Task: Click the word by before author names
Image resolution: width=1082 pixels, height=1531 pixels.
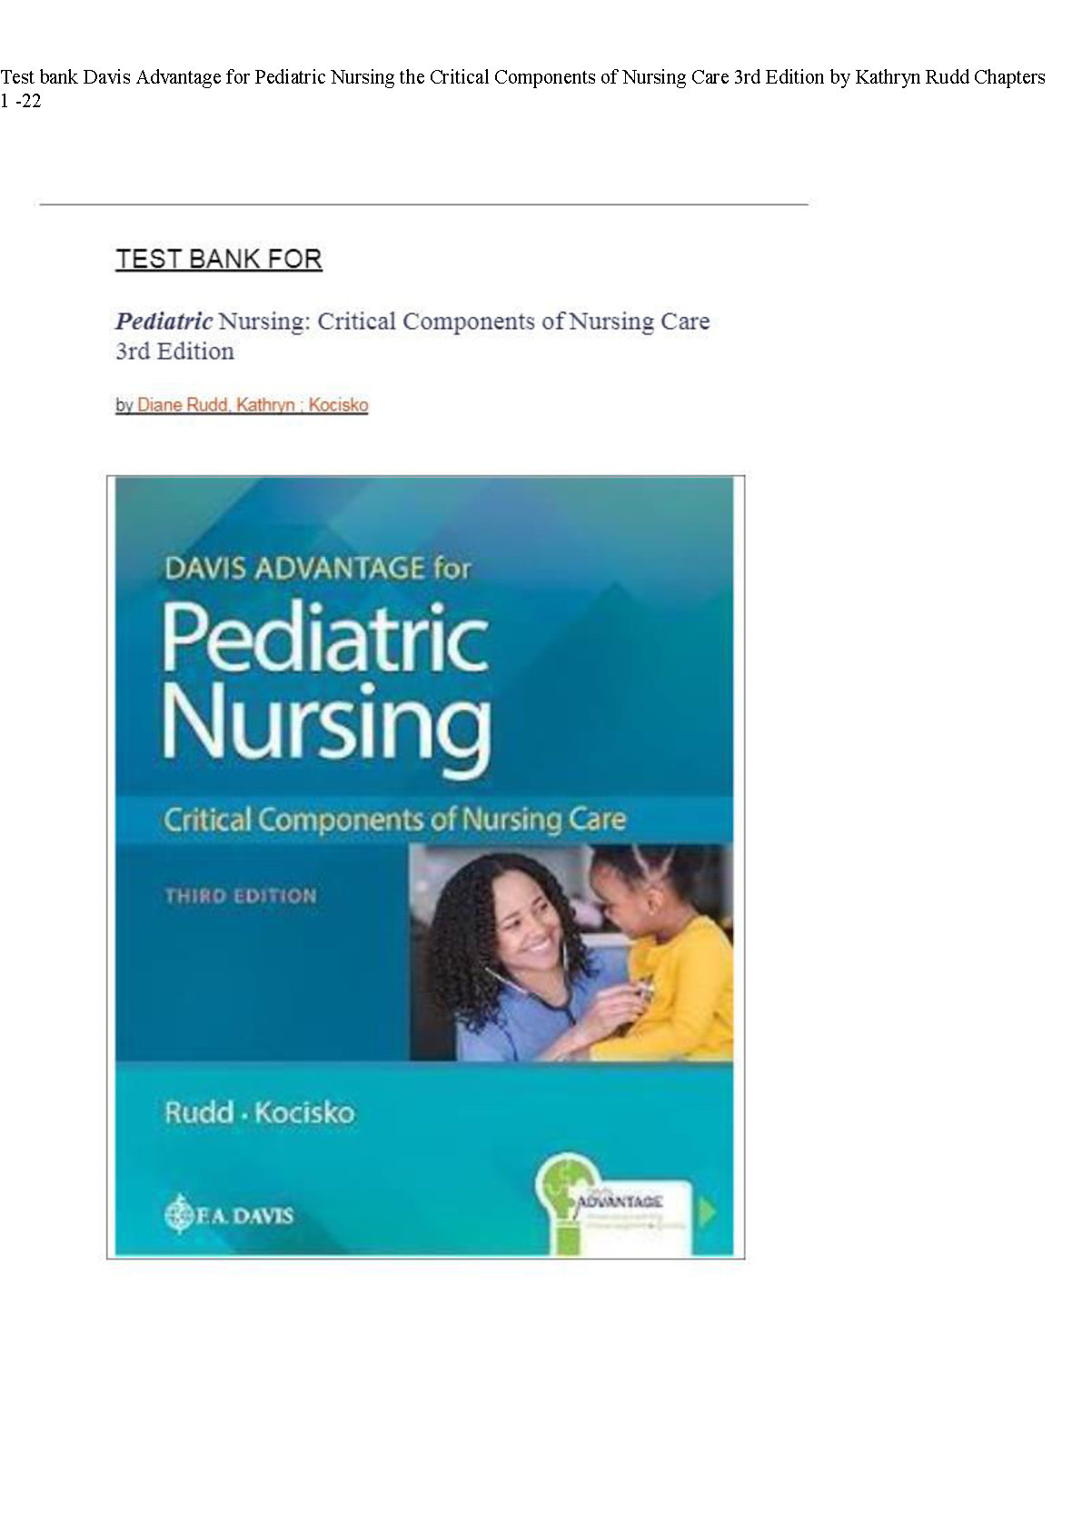Action: pyautogui.click(x=124, y=405)
